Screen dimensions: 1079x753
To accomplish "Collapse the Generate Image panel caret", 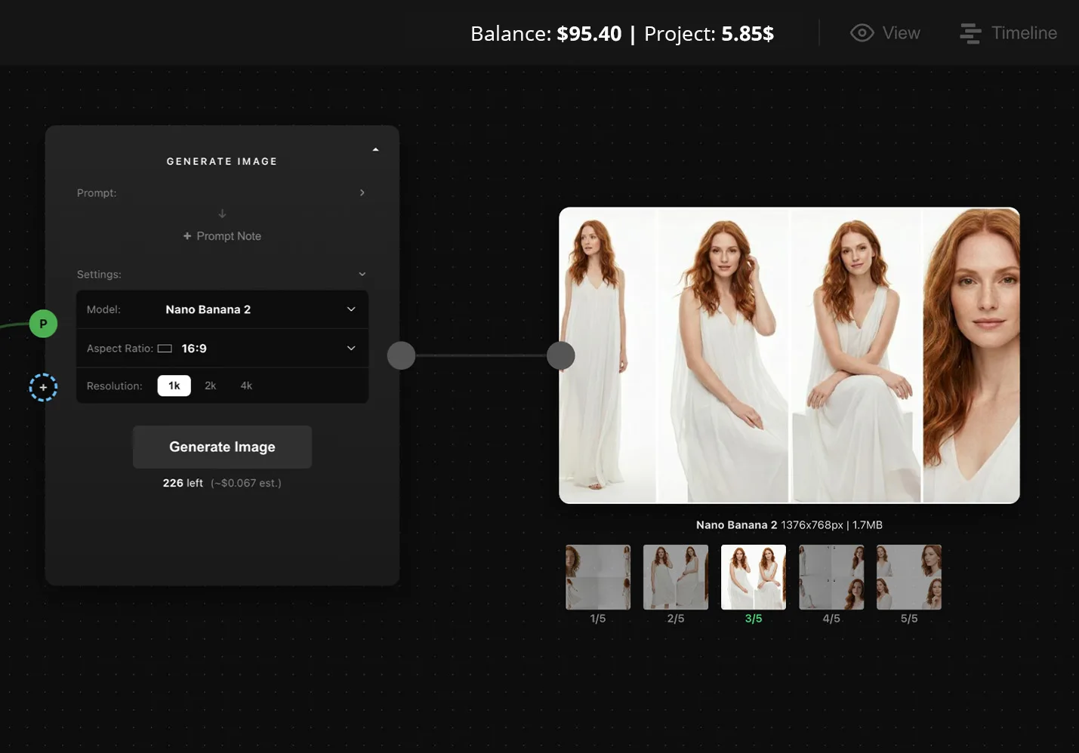I will pyautogui.click(x=375, y=149).
